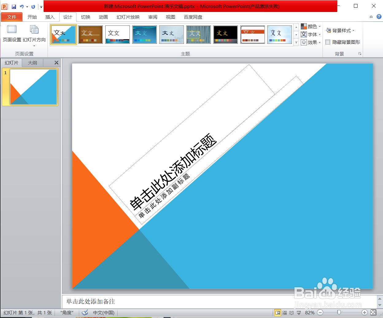Select Slide Sorter view icon in status bar
383x318 pixels.
(x=284, y=312)
